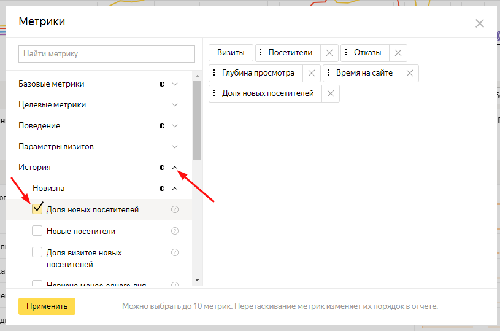The height and width of the screenshot is (331, 500).
Task: Remove the Глубина просмотра metric chip
Action: 311,73
